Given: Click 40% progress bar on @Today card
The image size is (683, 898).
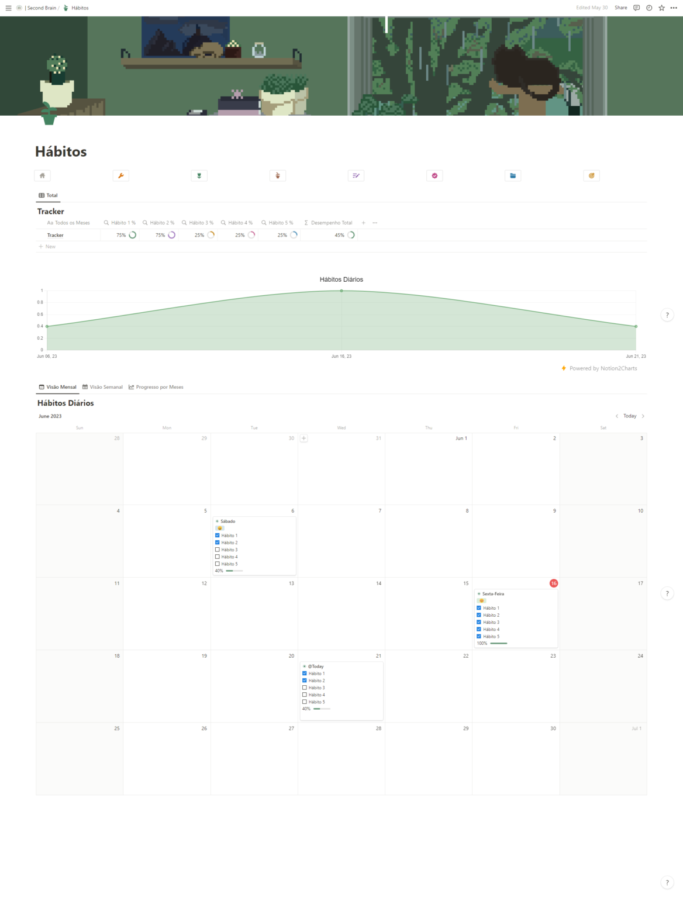Looking at the screenshot, I should (322, 709).
